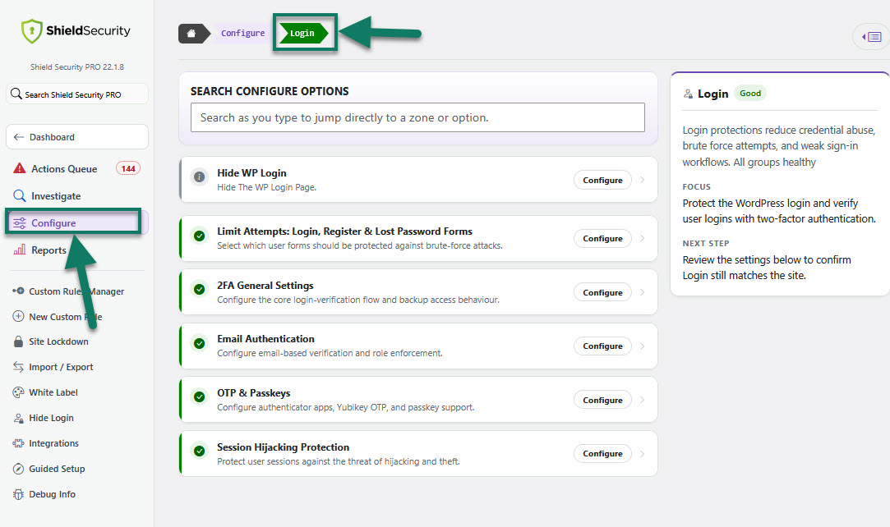Click the green check beside OTP & Passkeys

tap(199, 396)
